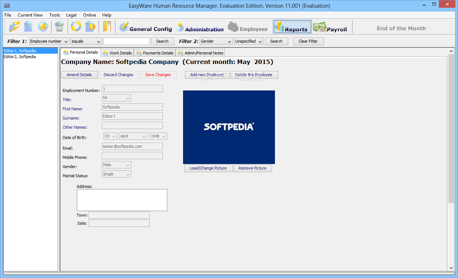Click the Town field
458x278 pixels.
(119, 215)
